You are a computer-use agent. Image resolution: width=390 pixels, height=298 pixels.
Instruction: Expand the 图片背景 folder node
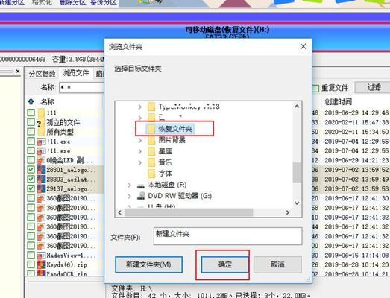140,140
